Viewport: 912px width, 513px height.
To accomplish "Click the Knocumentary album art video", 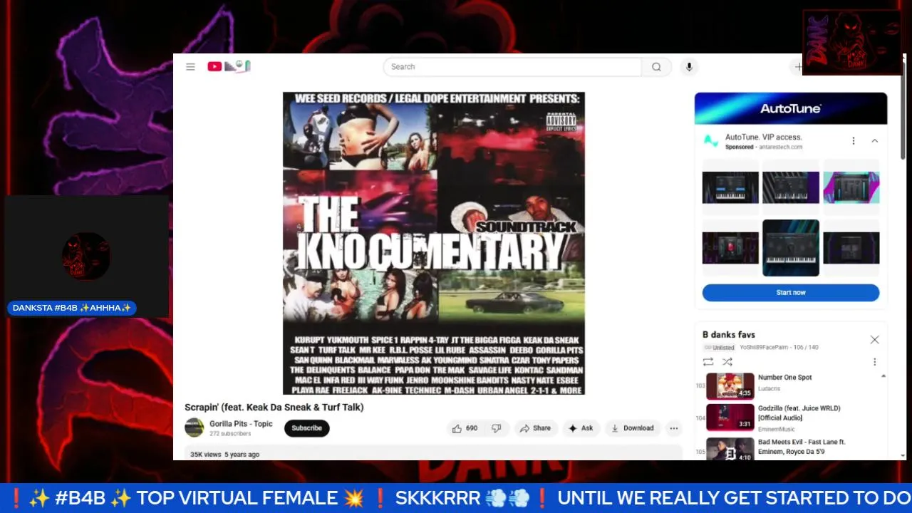I will 434,243.
